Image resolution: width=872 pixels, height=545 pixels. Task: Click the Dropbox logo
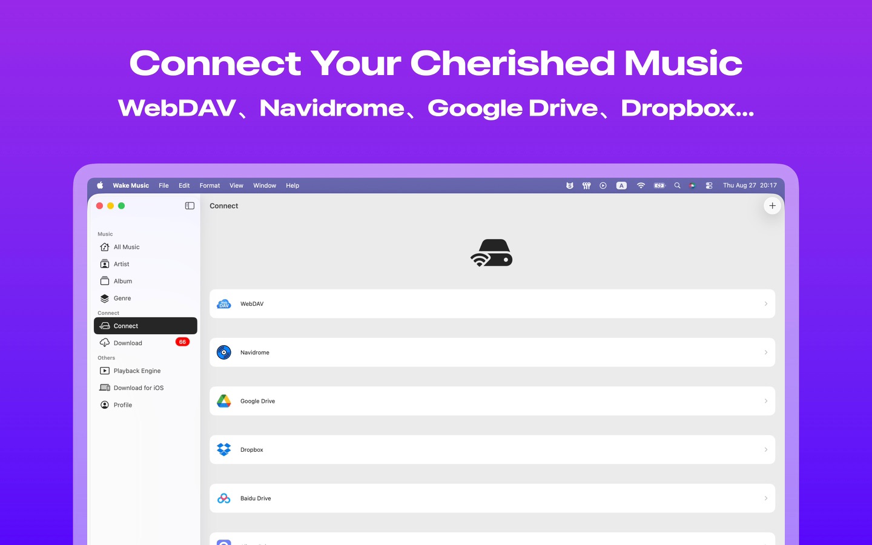(224, 449)
